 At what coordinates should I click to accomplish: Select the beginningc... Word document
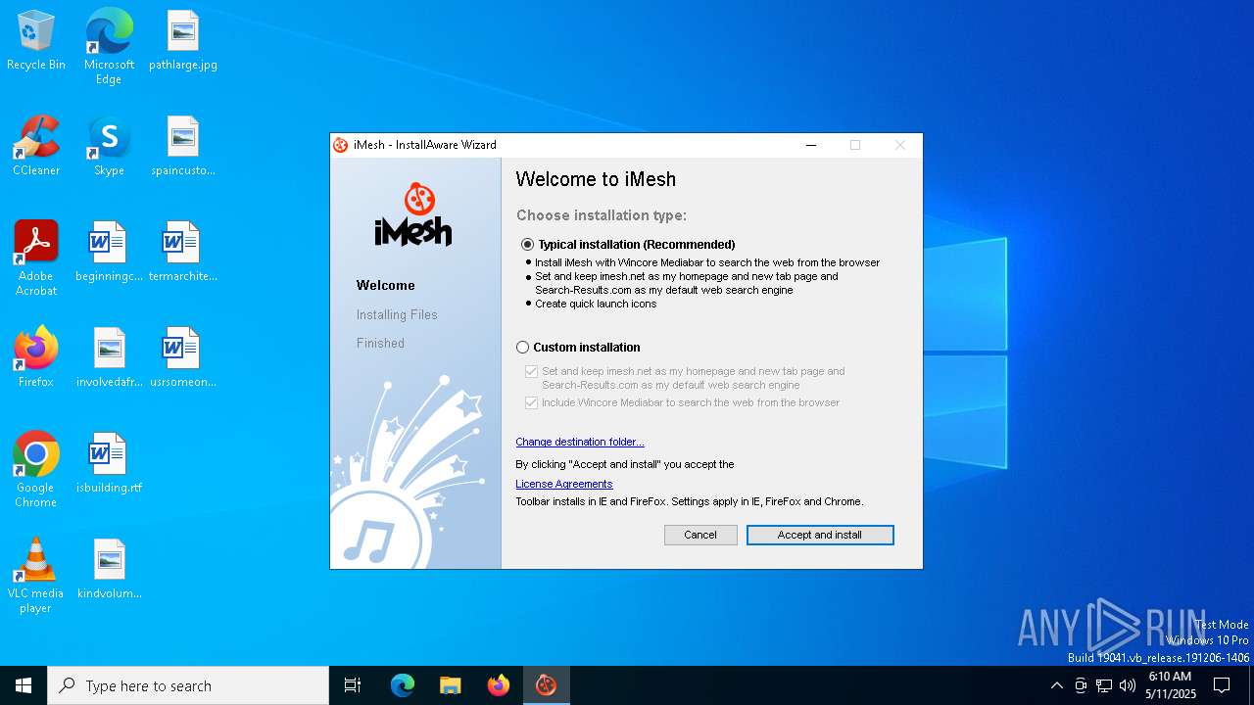pyautogui.click(x=109, y=252)
